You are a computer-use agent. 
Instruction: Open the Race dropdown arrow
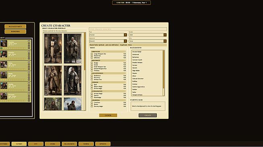(125, 35)
